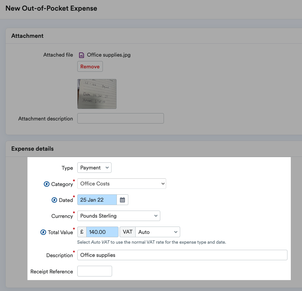Click inside the Total Value amount box
This screenshot has height=291, width=302.
click(102, 232)
